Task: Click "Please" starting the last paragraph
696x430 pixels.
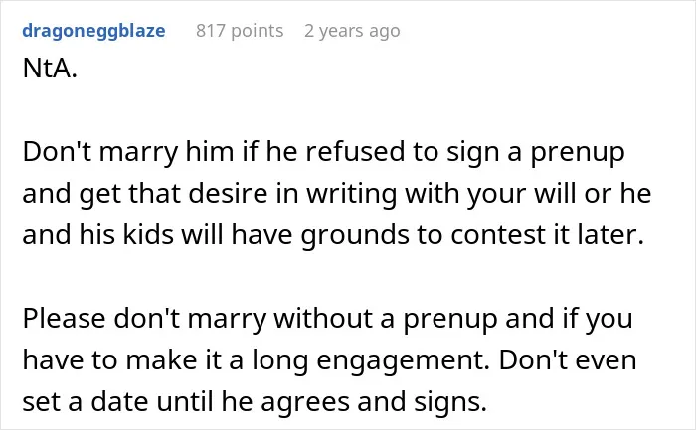Action: pos(64,319)
